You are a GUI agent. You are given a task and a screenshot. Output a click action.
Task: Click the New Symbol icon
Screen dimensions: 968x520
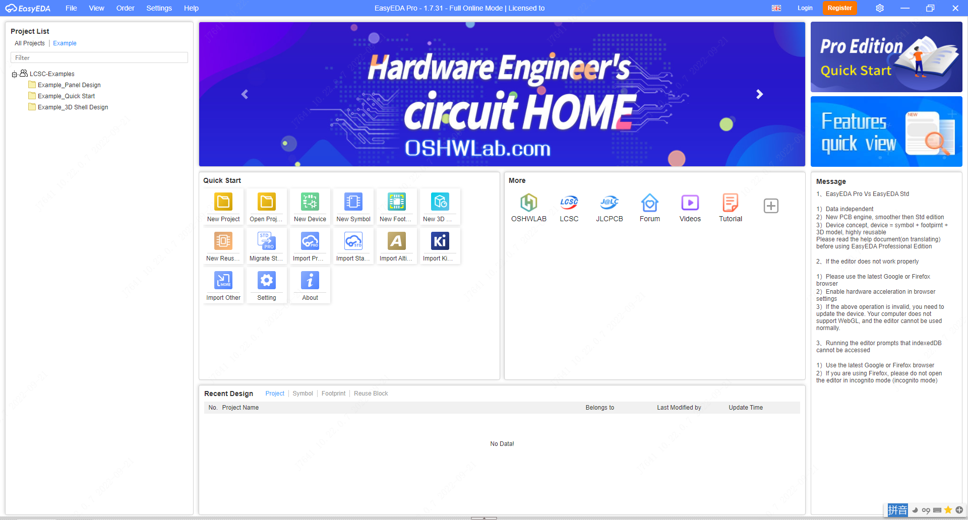[x=353, y=202]
